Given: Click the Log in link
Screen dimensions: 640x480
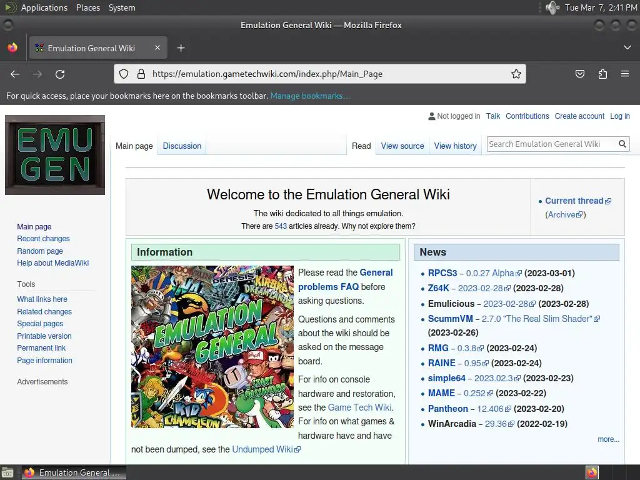Looking at the screenshot, I should coord(620,116).
